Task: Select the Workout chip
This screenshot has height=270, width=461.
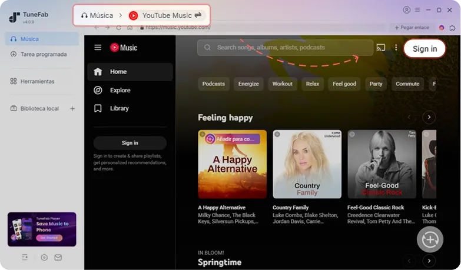Action: tap(282, 84)
